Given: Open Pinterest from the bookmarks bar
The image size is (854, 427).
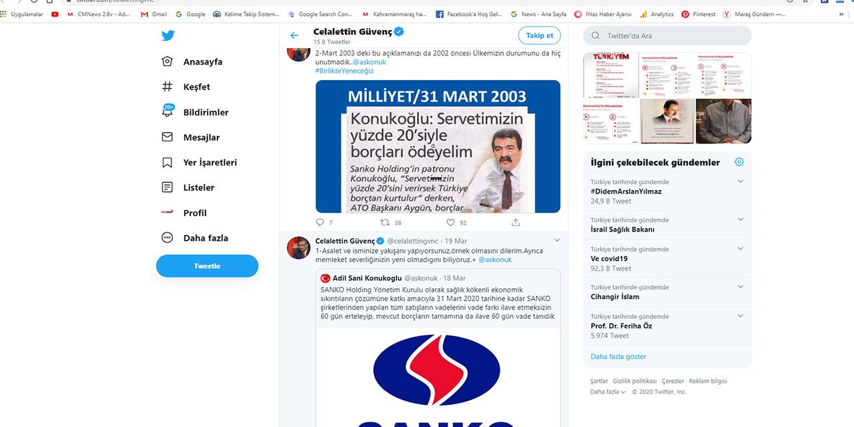Looking at the screenshot, I should point(699,13).
